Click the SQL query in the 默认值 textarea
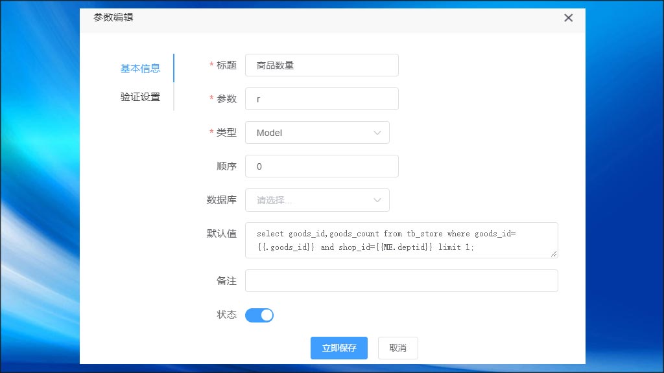Viewport: 664px width, 373px height. pyautogui.click(x=400, y=240)
